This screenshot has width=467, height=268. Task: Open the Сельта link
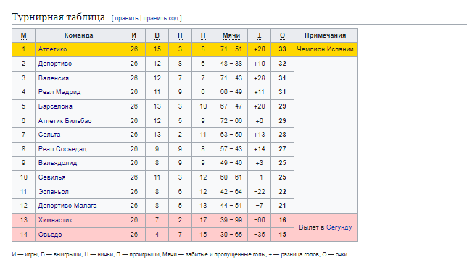point(49,135)
